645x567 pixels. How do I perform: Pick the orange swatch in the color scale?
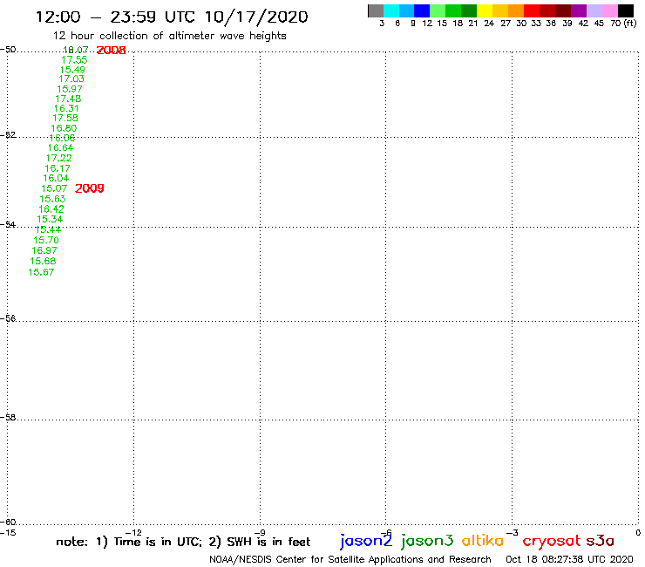click(516, 10)
